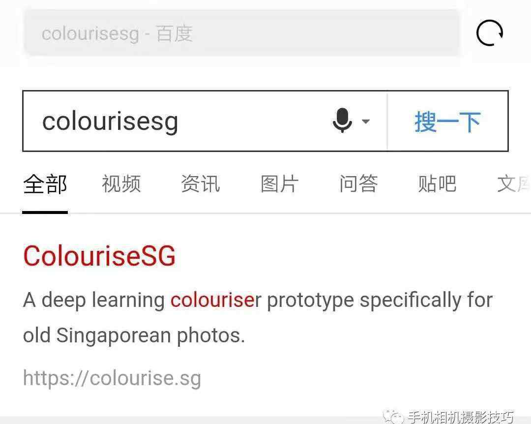This screenshot has width=531, height=424.
Task: Open the dropdown arrow beside the microphone
Action: coord(366,121)
